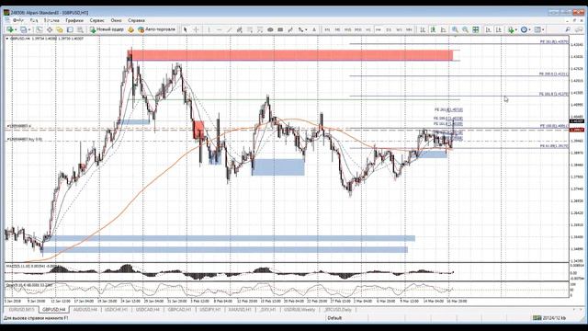Viewport: 588px width, 331px height.
Task: Select the equidistant channel tool
Action: tap(240, 29)
